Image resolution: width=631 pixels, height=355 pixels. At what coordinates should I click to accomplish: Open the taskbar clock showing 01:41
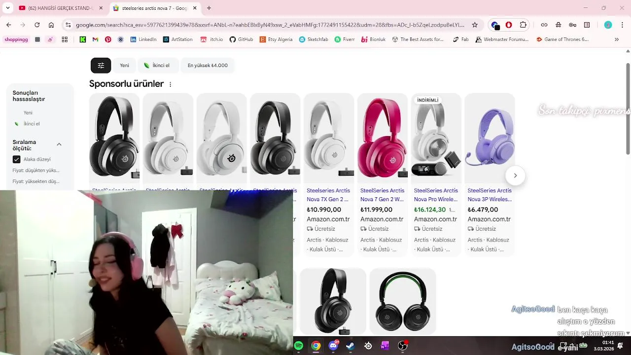point(604,346)
